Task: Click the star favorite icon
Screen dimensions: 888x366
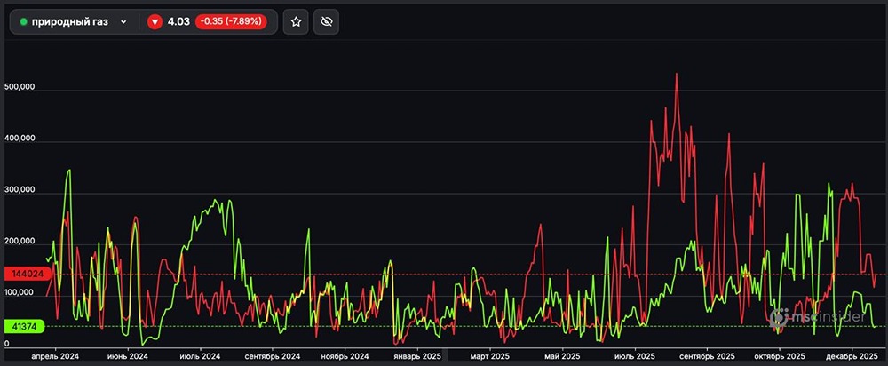Action: 296,22
